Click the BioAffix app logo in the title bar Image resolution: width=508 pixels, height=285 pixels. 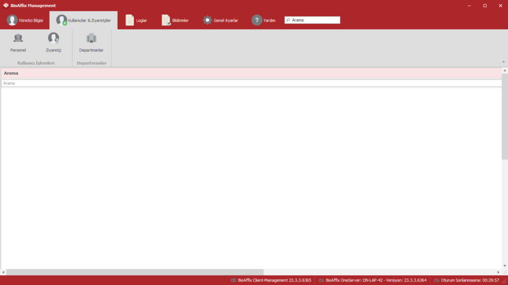coord(6,5)
